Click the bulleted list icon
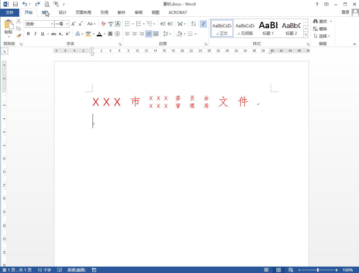 127,24
